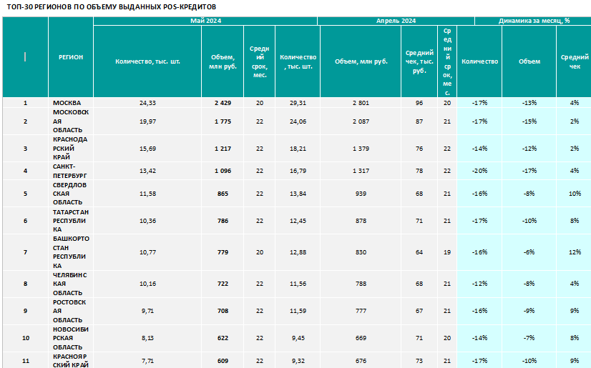Click the 'КРАСНОЯРСКИЙ КРАЙ' region cell
Screen dimensions: 591x368
(71, 360)
